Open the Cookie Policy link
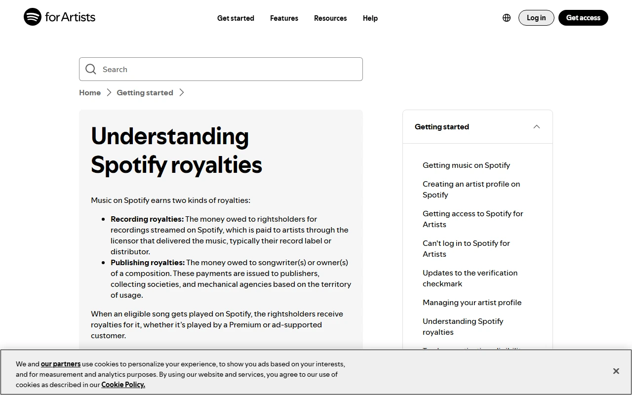This screenshot has width=632, height=395. 123,385
